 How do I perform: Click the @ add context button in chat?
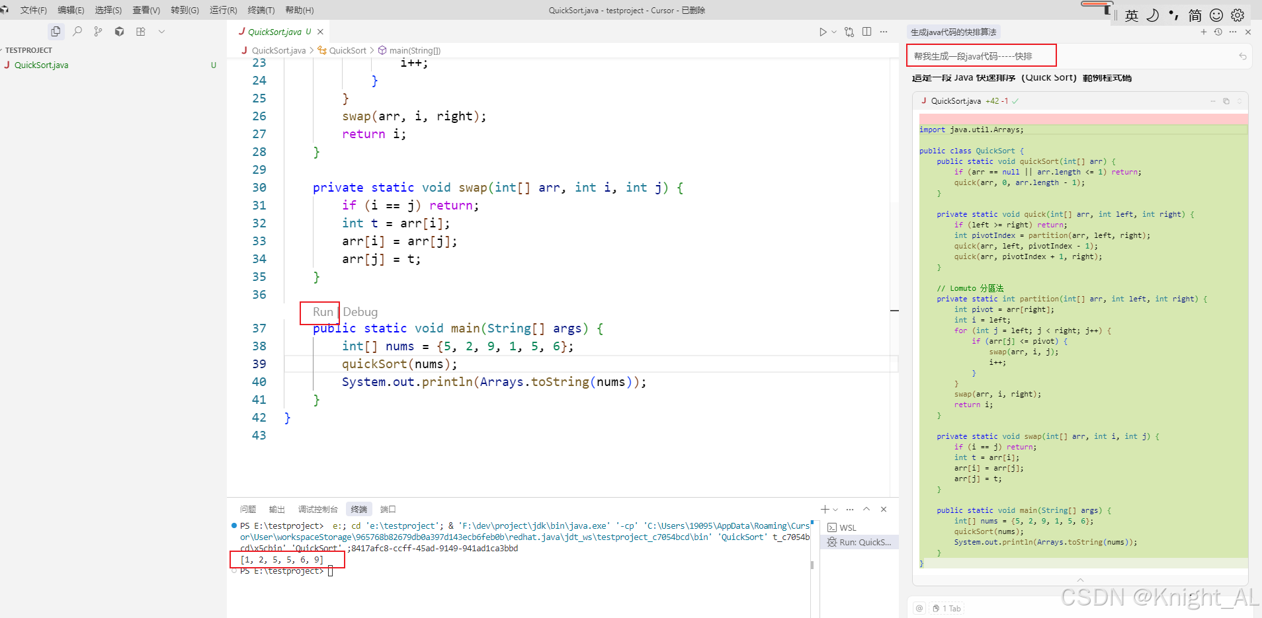click(919, 608)
